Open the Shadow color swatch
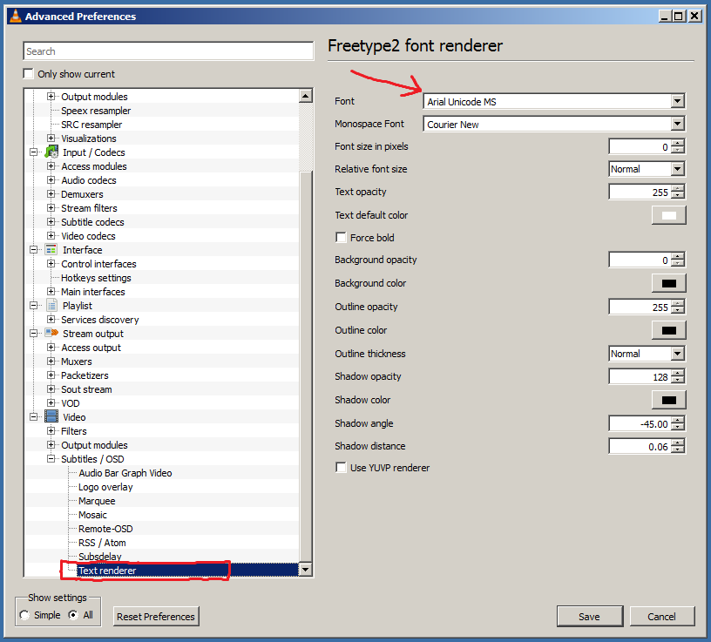The height and width of the screenshot is (642, 711). click(x=667, y=399)
